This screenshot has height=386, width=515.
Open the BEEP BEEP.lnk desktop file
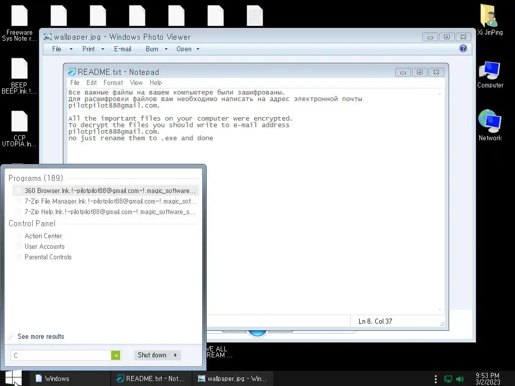[x=19, y=76]
